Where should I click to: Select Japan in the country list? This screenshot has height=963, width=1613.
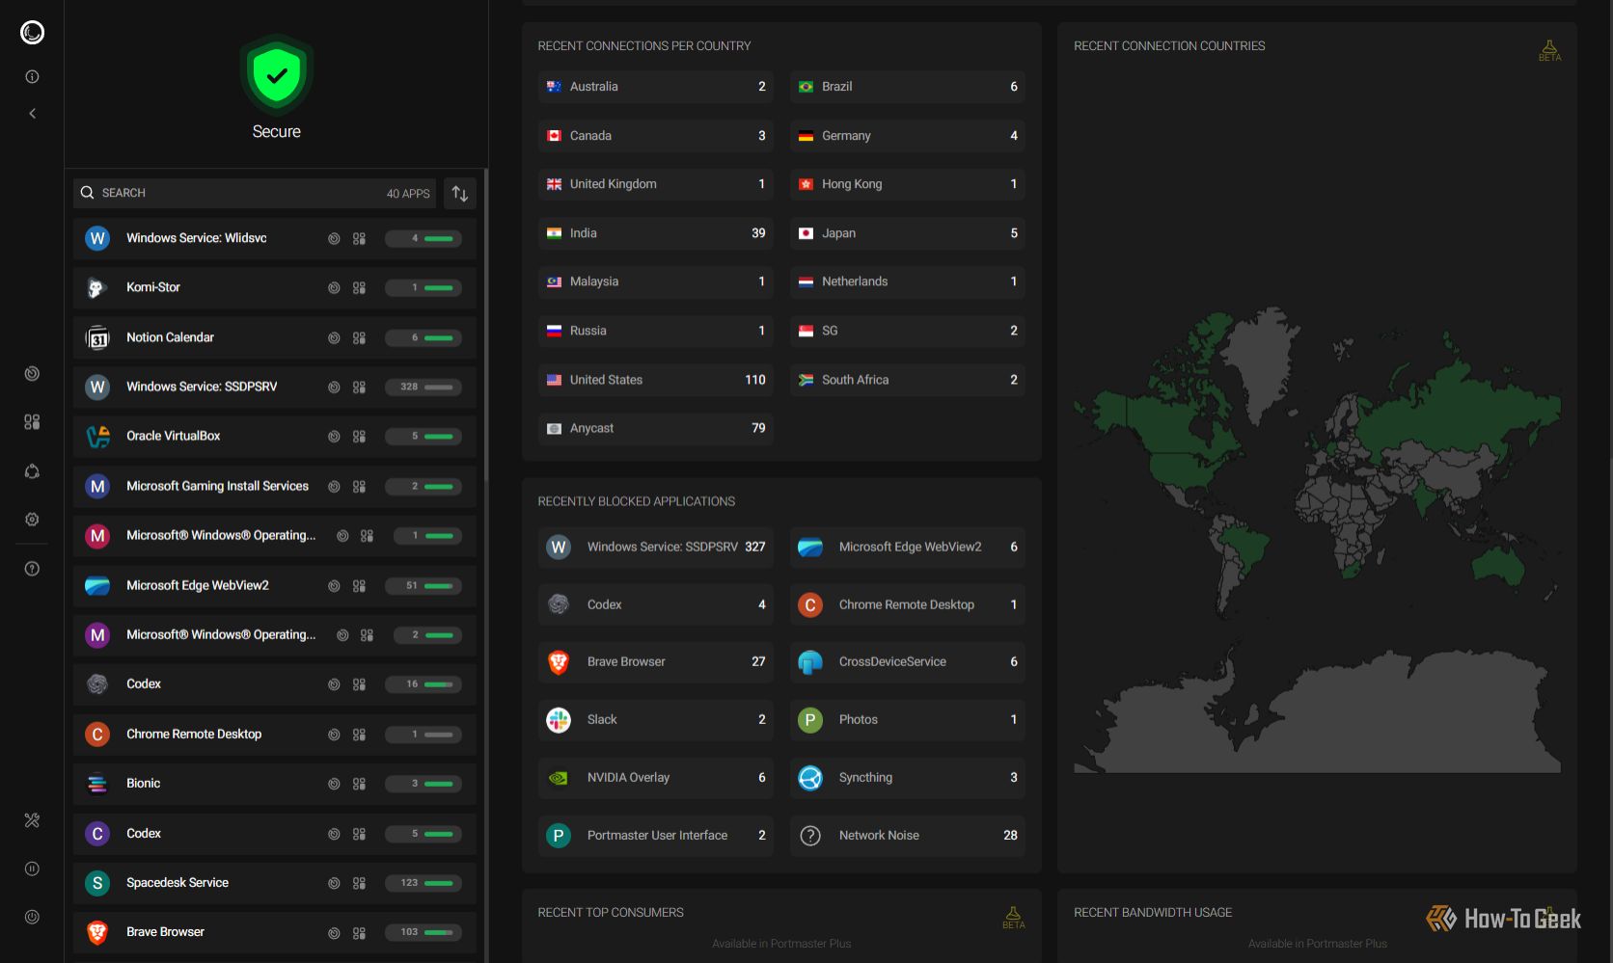click(x=908, y=233)
